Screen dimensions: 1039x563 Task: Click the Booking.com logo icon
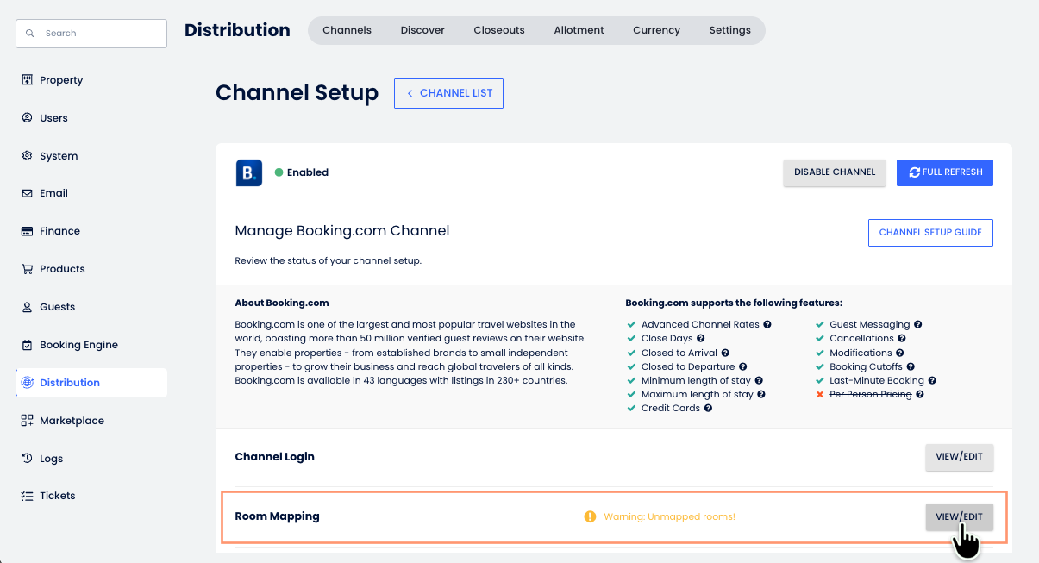249,172
